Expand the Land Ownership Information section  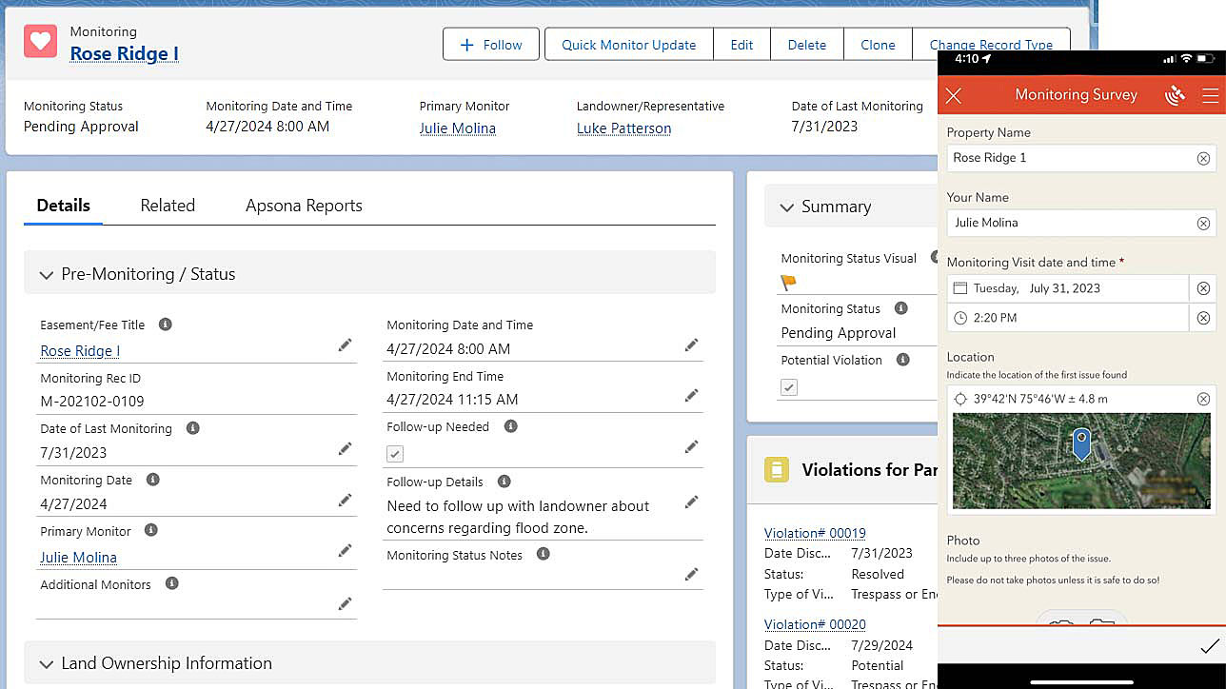point(47,663)
